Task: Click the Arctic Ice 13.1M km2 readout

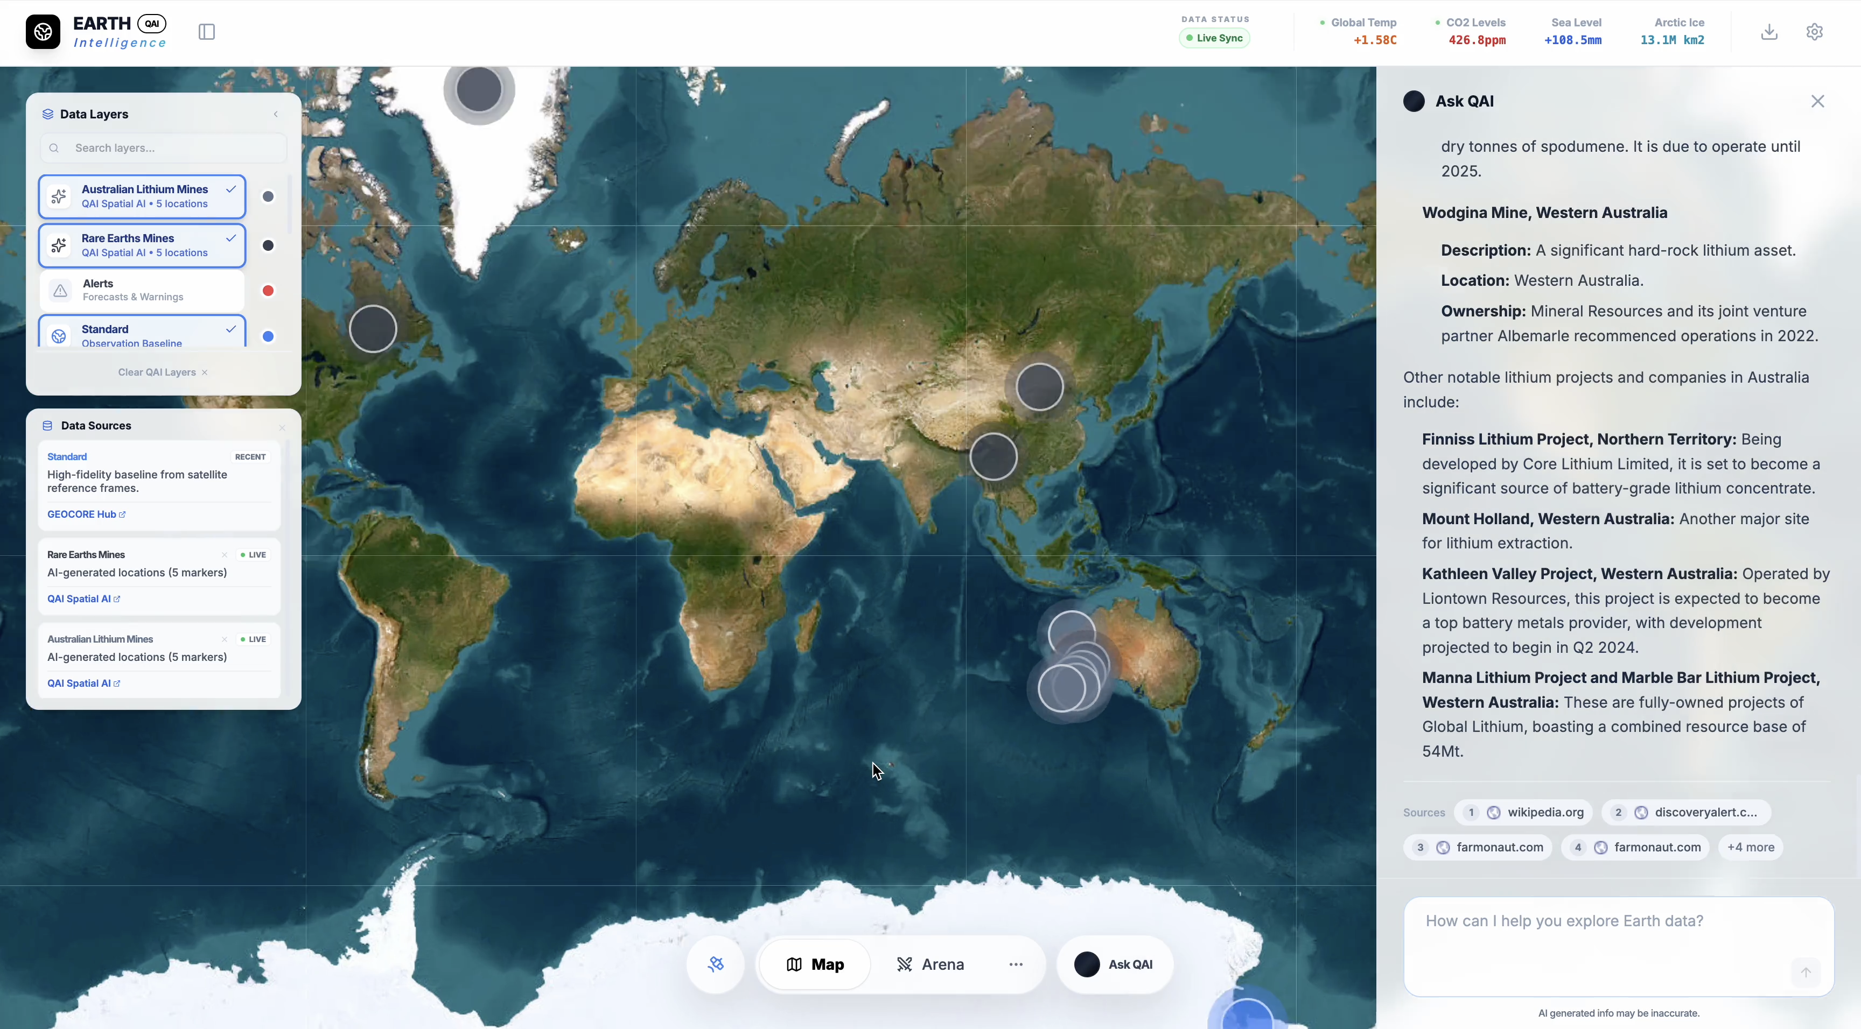Action: tap(1673, 32)
